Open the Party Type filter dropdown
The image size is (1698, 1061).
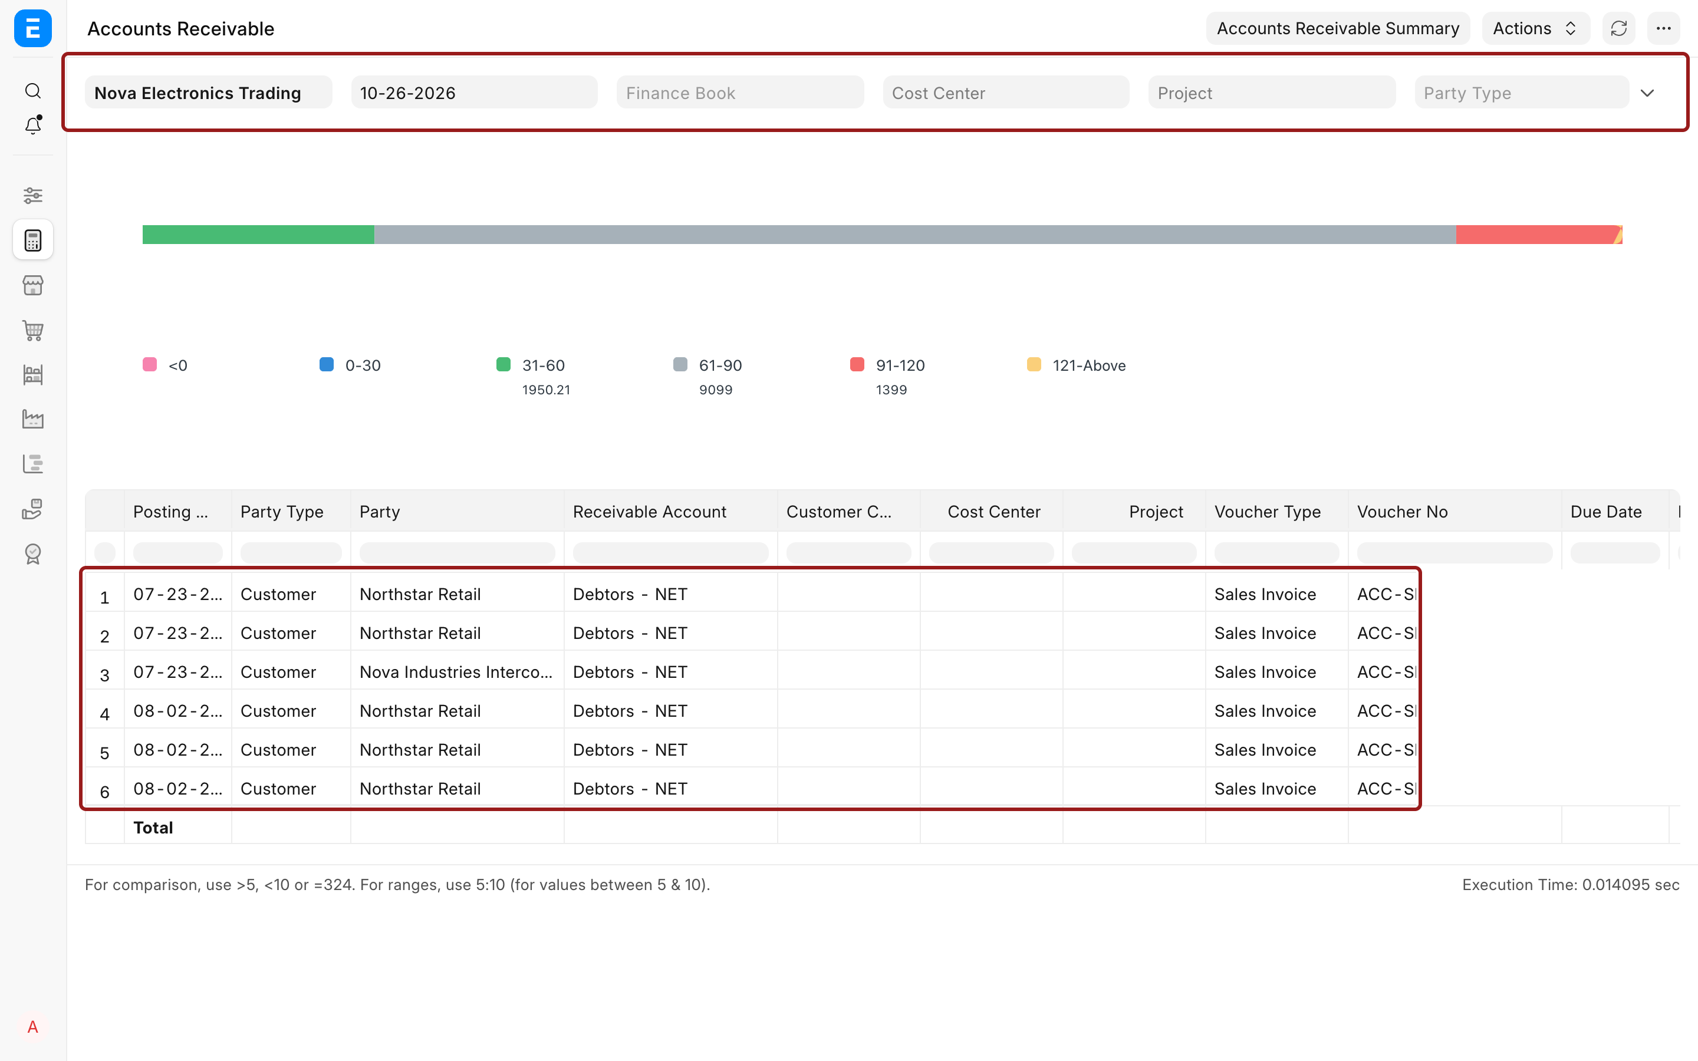(1521, 93)
